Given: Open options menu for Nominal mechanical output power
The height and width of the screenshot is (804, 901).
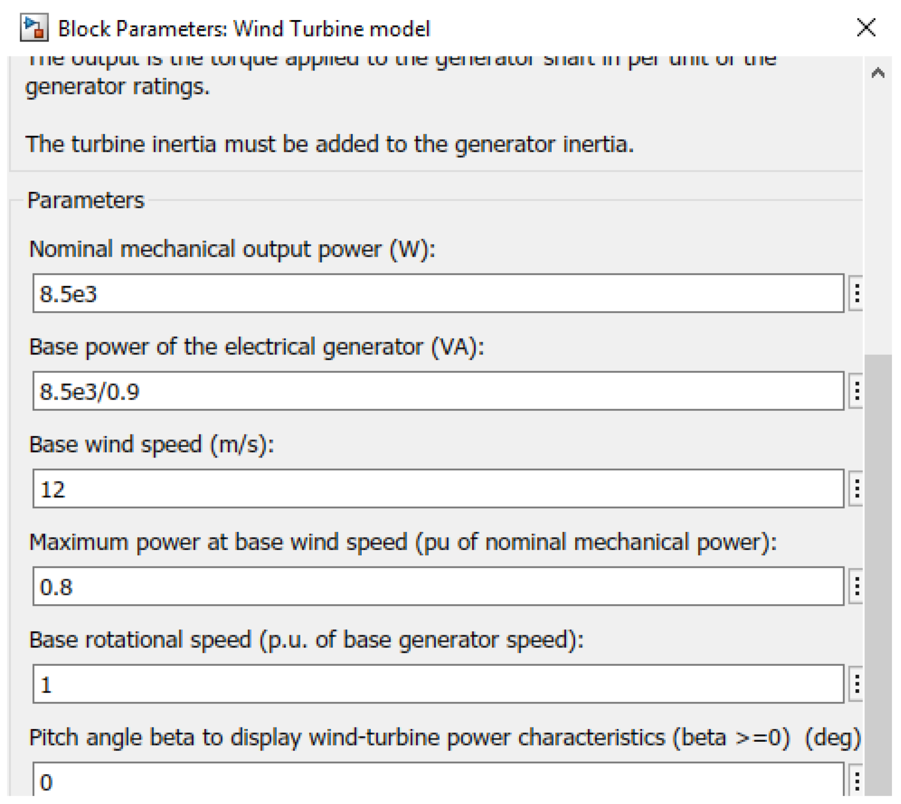Looking at the screenshot, I should click(857, 293).
